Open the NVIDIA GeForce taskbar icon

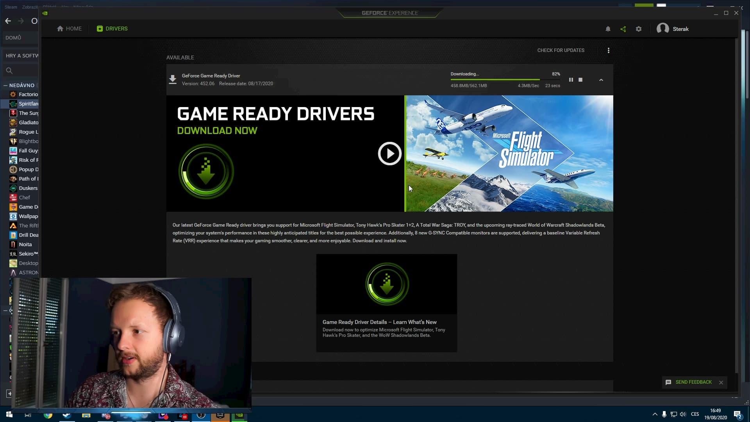[239, 415]
